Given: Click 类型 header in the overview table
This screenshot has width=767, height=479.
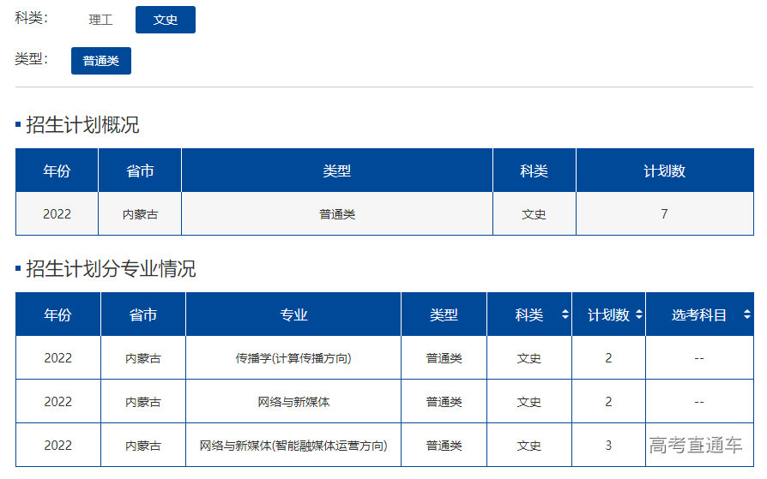Looking at the screenshot, I should 337,171.
